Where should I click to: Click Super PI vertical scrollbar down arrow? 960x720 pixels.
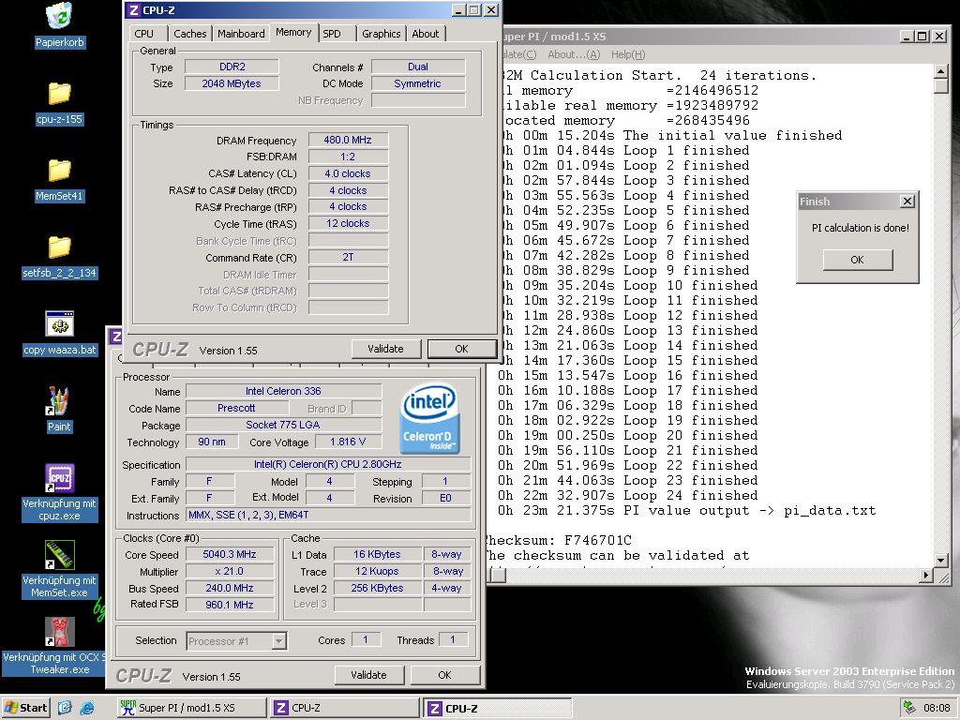click(x=941, y=561)
